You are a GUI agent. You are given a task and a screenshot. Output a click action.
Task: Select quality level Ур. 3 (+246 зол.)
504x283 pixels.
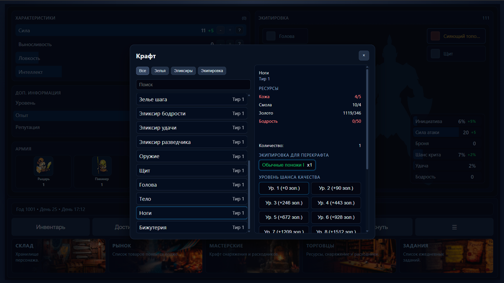coord(284,203)
